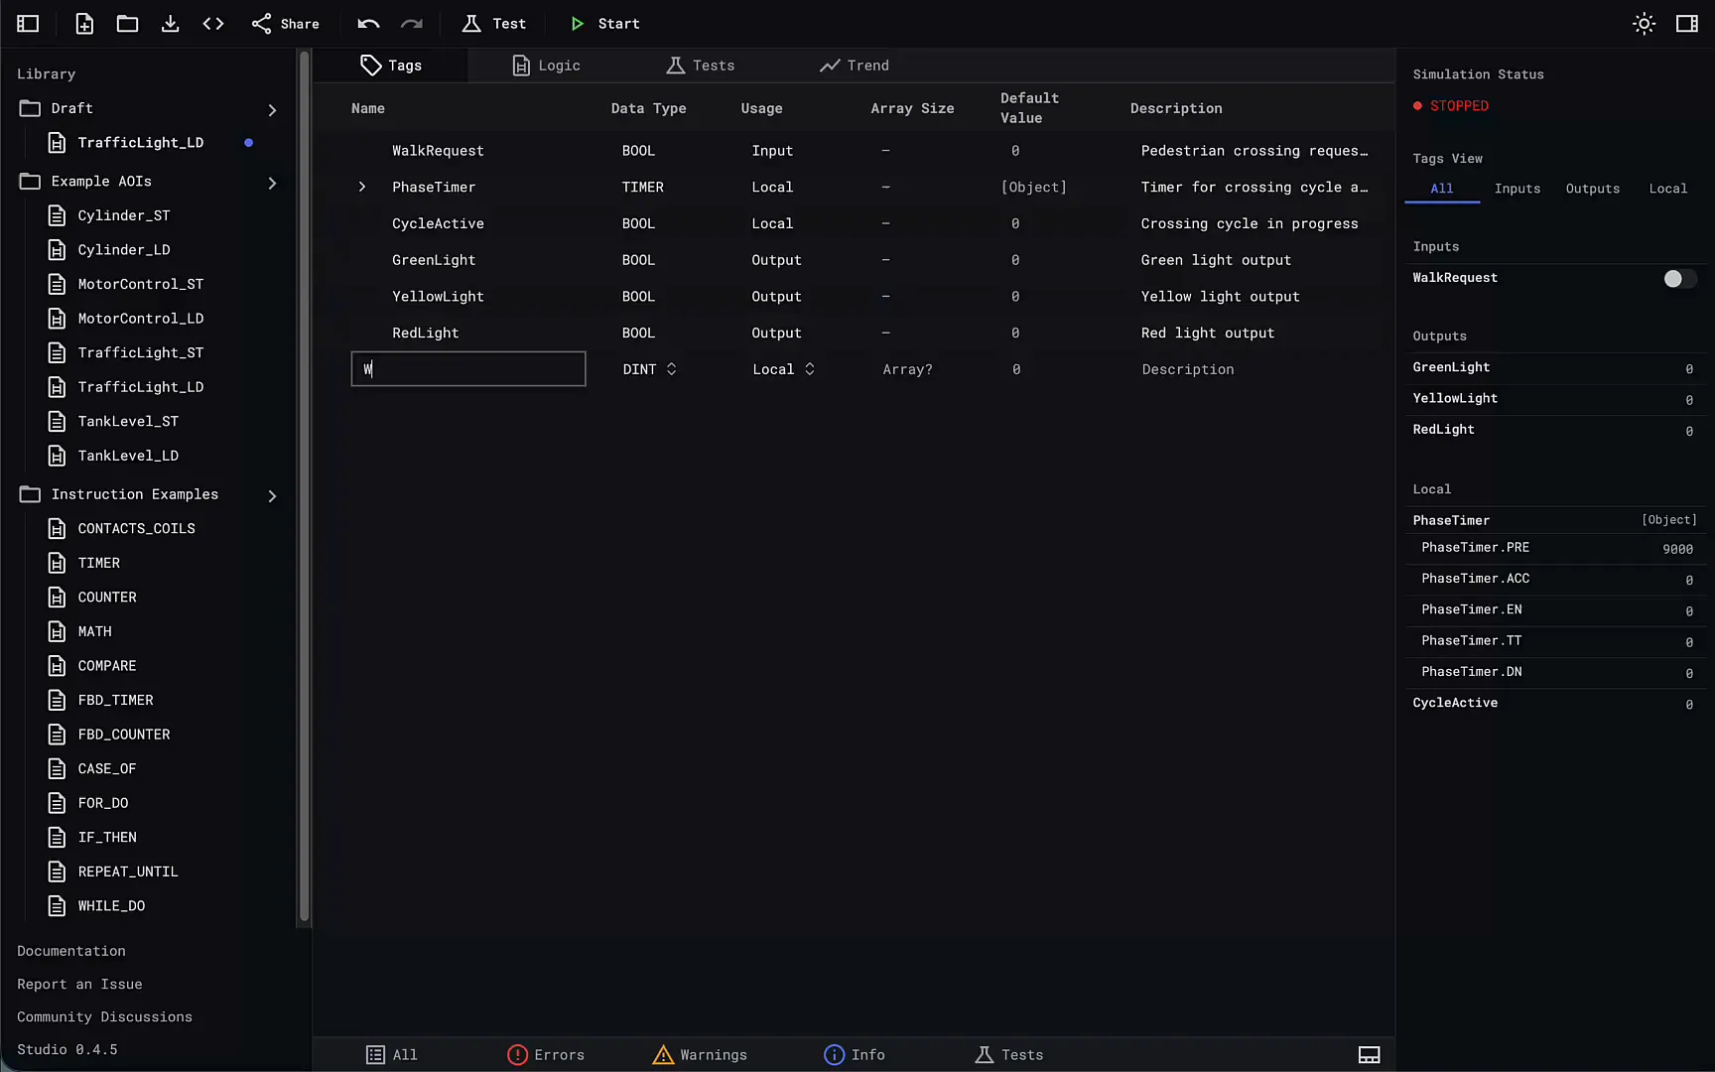This screenshot has height=1072, width=1715.
Task: Click the new file icon
Action: coord(84,23)
